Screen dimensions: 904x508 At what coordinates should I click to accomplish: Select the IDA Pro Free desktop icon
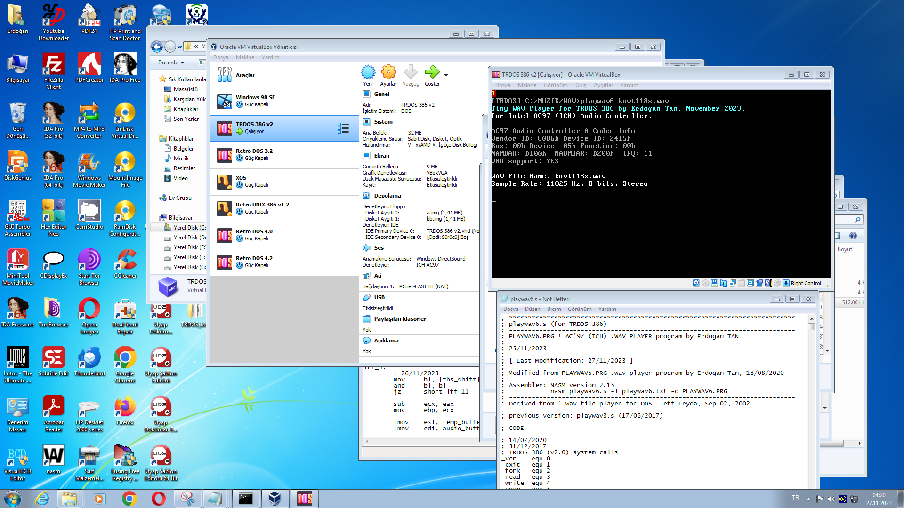[x=125, y=68]
